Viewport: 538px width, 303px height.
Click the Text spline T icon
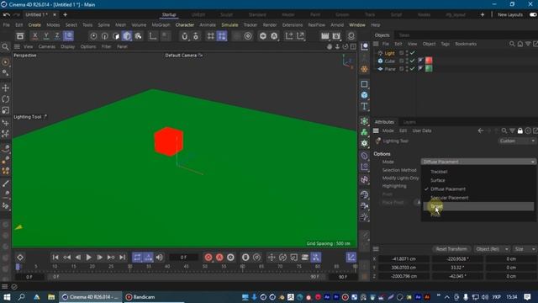364,107
